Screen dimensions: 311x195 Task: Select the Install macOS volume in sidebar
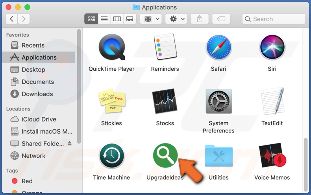tap(39, 131)
